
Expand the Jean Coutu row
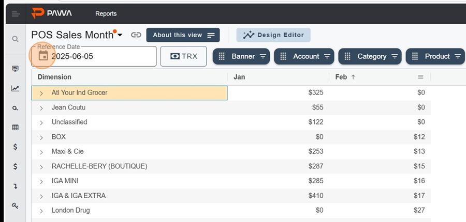(x=41, y=108)
